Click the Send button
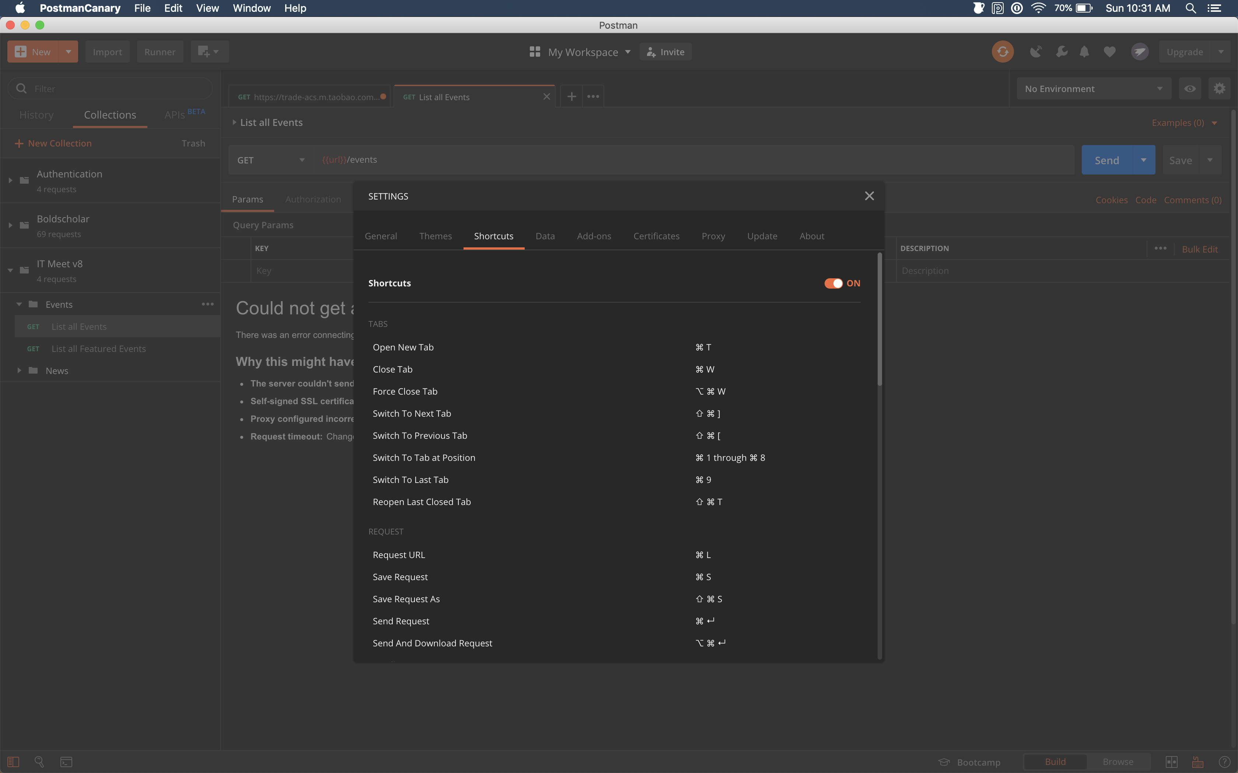 (1107, 159)
